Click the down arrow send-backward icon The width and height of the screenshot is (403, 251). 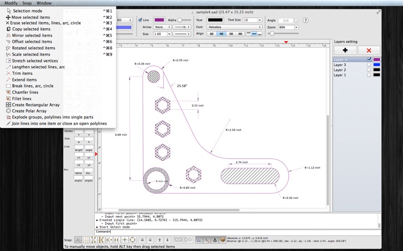(167, 240)
